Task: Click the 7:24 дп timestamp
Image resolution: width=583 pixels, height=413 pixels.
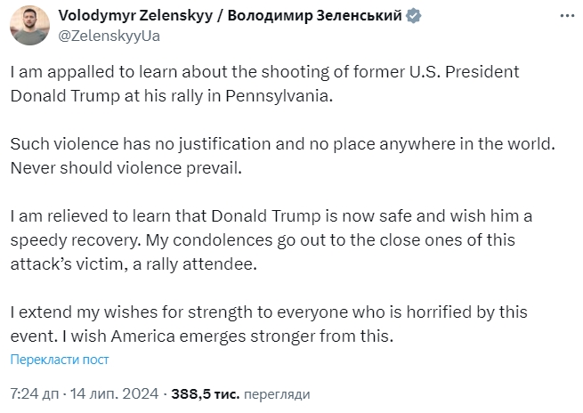Action: pyautogui.click(x=34, y=393)
